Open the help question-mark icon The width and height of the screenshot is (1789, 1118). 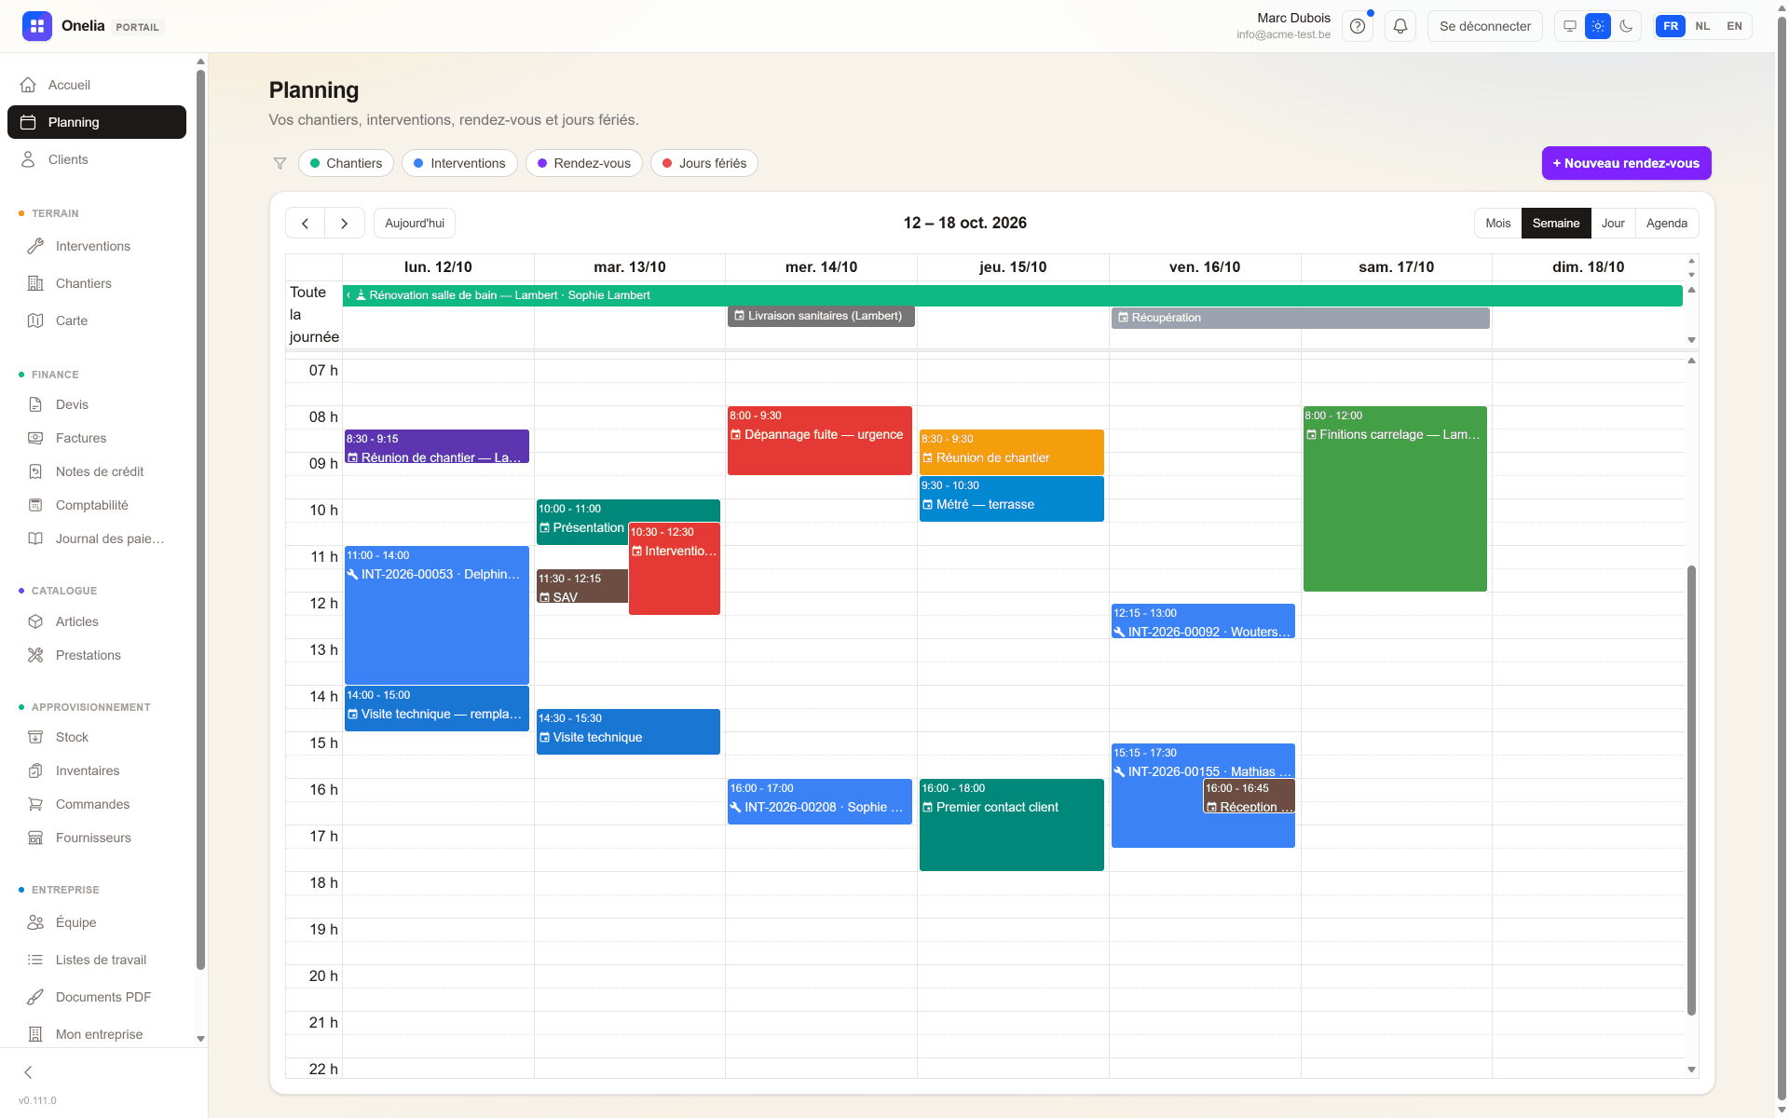(x=1358, y=26)
